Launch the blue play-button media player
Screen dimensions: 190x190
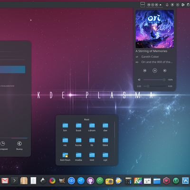(119, 180)
